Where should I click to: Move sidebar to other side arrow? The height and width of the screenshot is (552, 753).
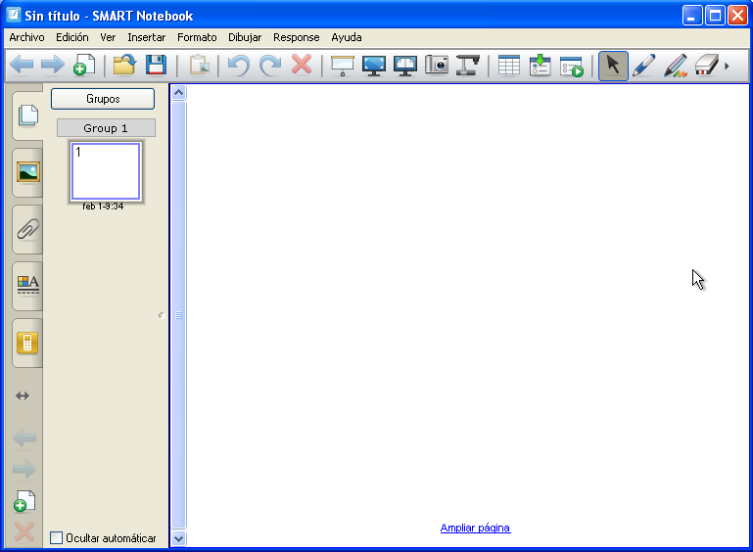(x=23, y=396)
